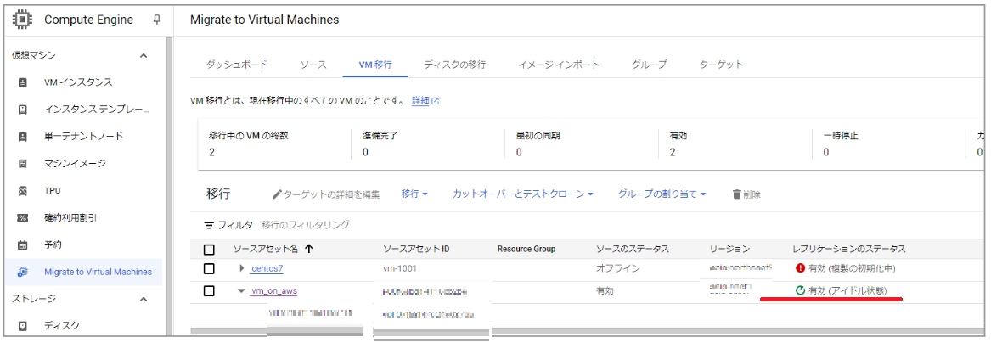
Task: Click the 準備完了 stat
Action: (380, 143)
